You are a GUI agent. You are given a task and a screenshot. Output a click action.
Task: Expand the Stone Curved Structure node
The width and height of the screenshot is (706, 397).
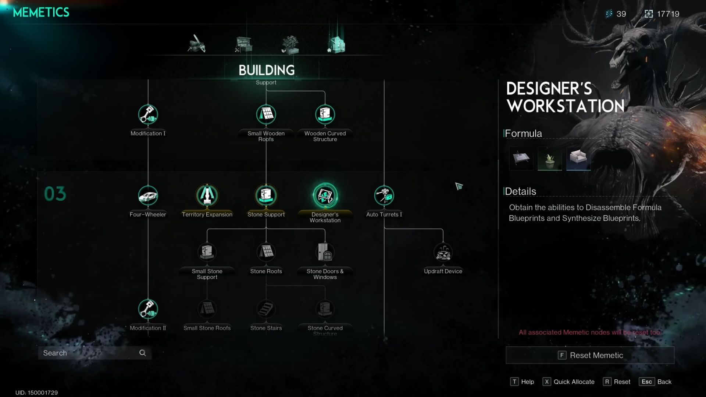(325, 309)
